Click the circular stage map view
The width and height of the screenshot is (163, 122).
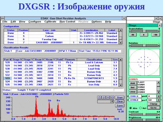click(x=144, y=62)
